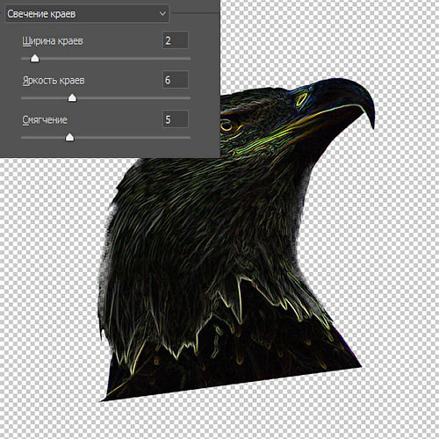Click the Яркость краев label
Viewport: 439px width, 439px height.
[x=54, y=81]
